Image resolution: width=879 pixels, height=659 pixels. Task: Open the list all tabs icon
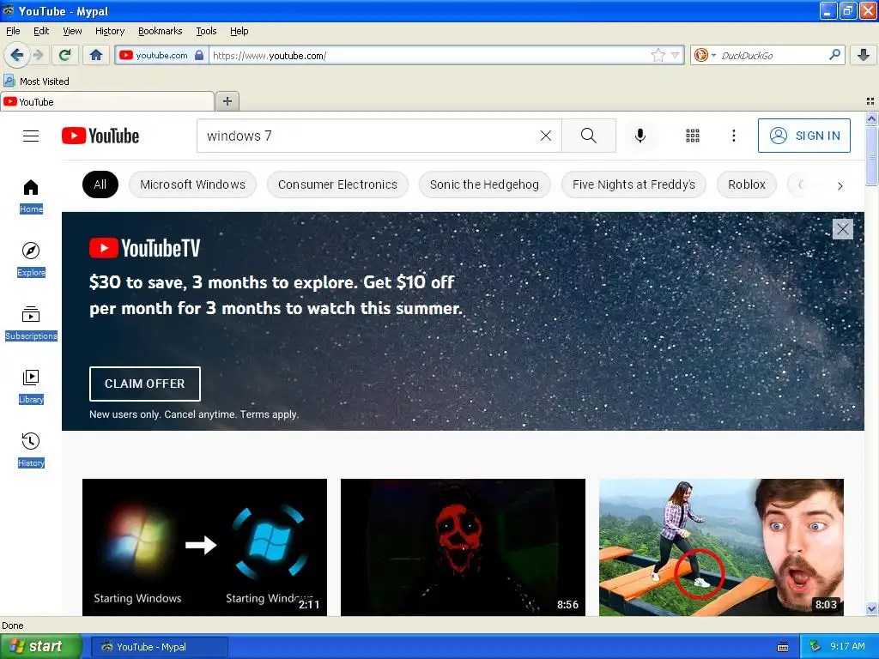pyautogui.click(x=870, y=101)
